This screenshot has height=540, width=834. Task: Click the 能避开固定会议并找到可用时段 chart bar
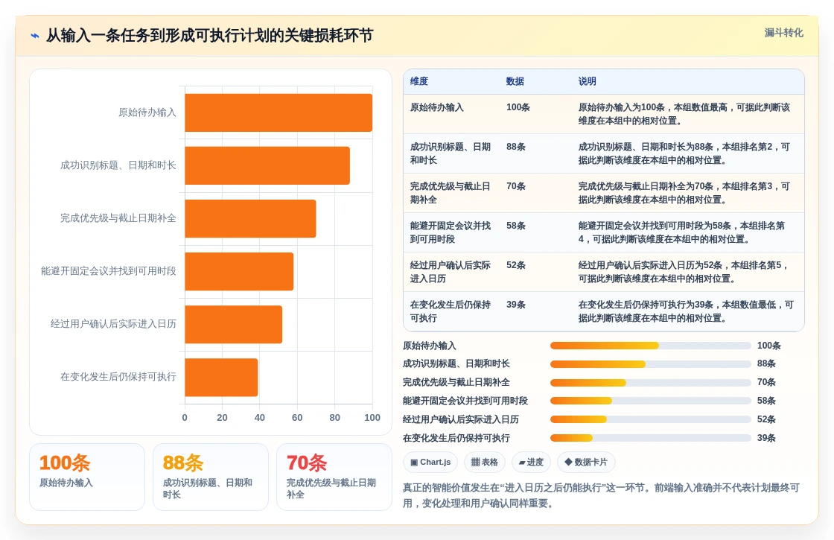coord(239,271)
